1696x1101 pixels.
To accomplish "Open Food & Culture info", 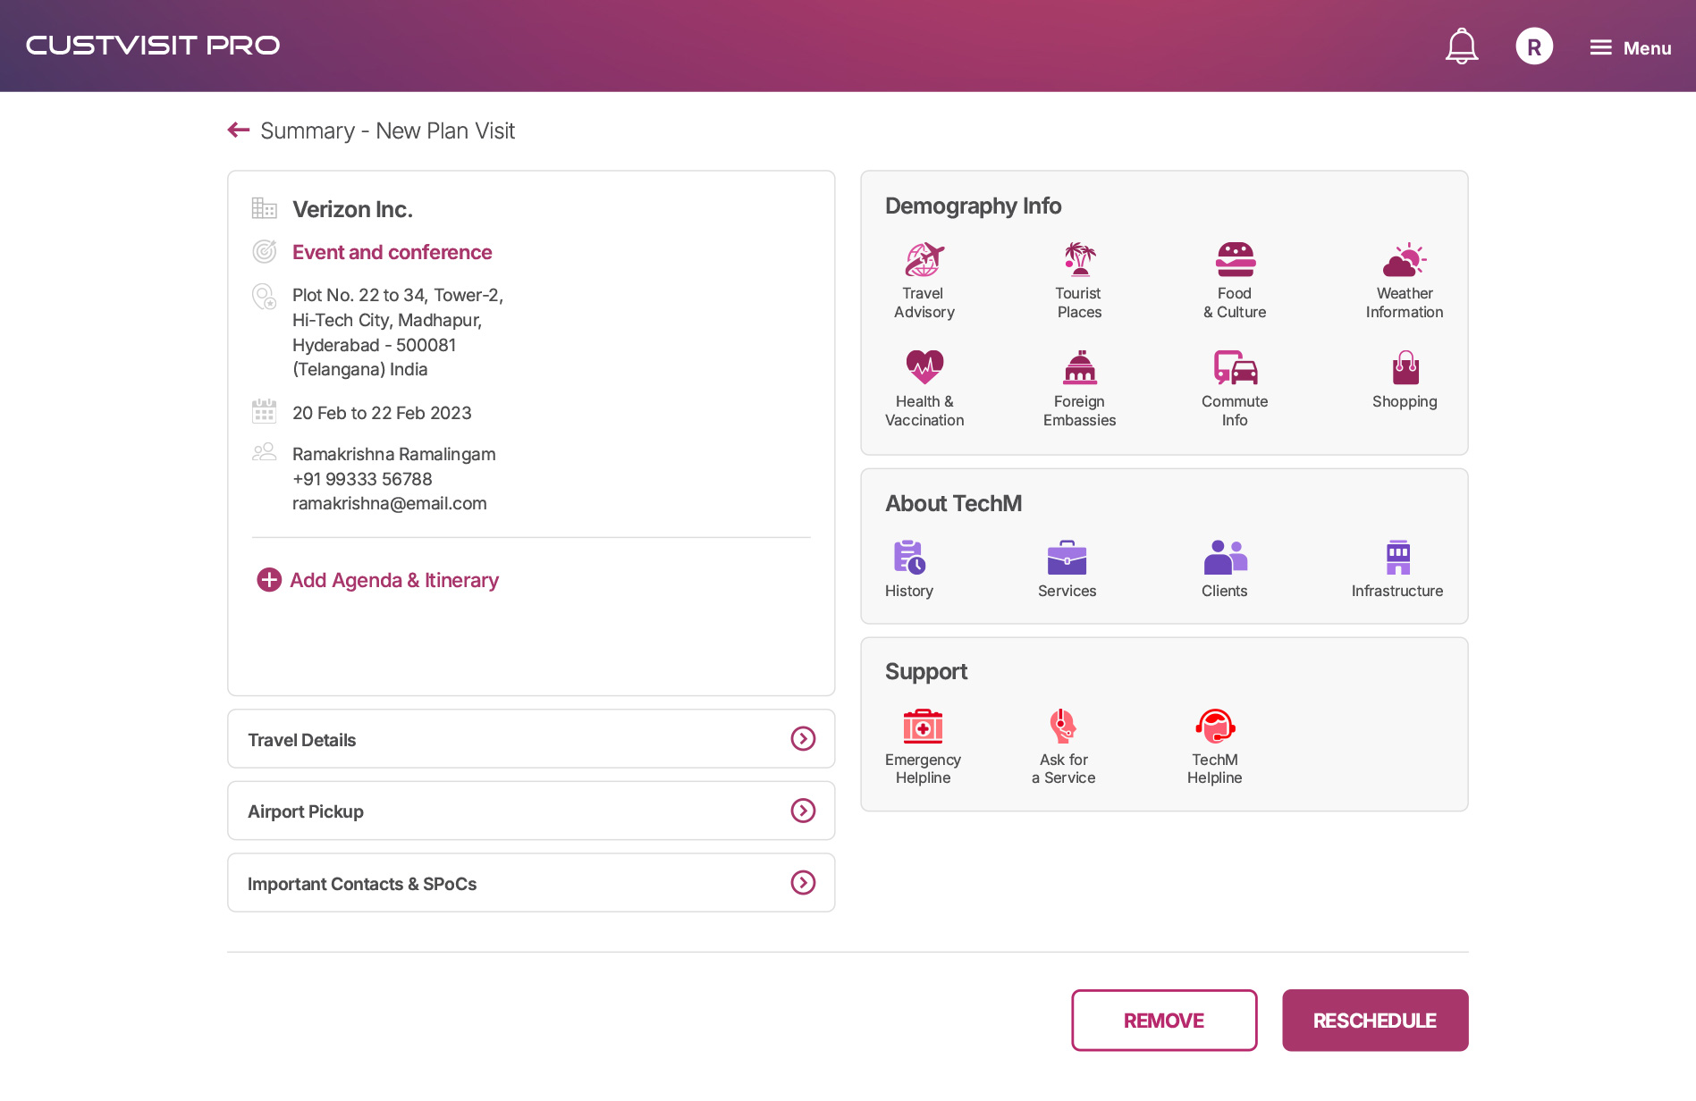I will [1235, 260].
